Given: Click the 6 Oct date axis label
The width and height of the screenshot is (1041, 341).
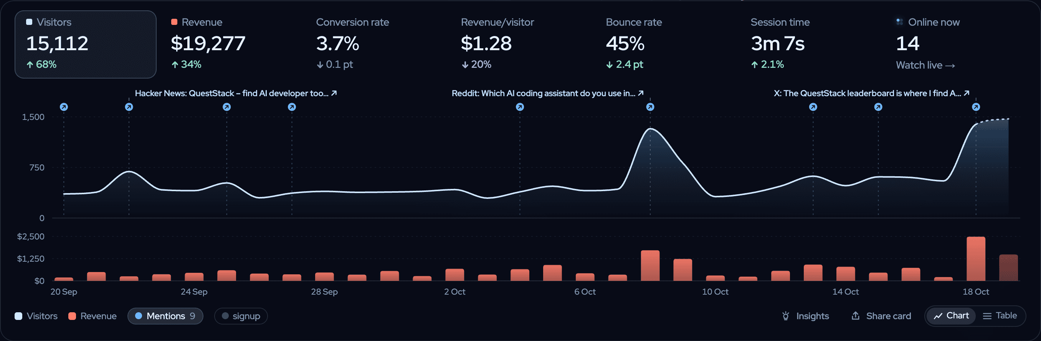Looking at the screenshot, I should [x=585, y=292].
